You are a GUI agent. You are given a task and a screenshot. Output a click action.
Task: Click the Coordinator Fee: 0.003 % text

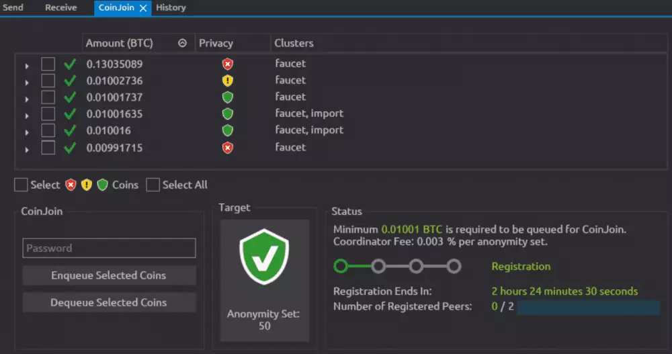[393, 242]
